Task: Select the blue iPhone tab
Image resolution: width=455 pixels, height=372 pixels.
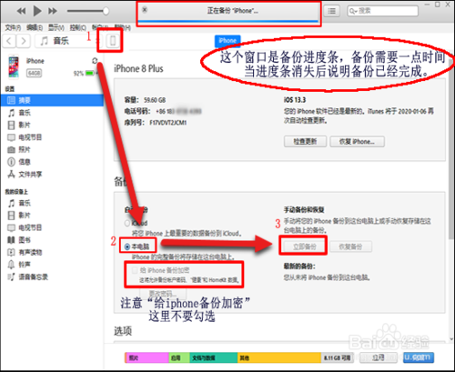Action: [x=227, y=41]
